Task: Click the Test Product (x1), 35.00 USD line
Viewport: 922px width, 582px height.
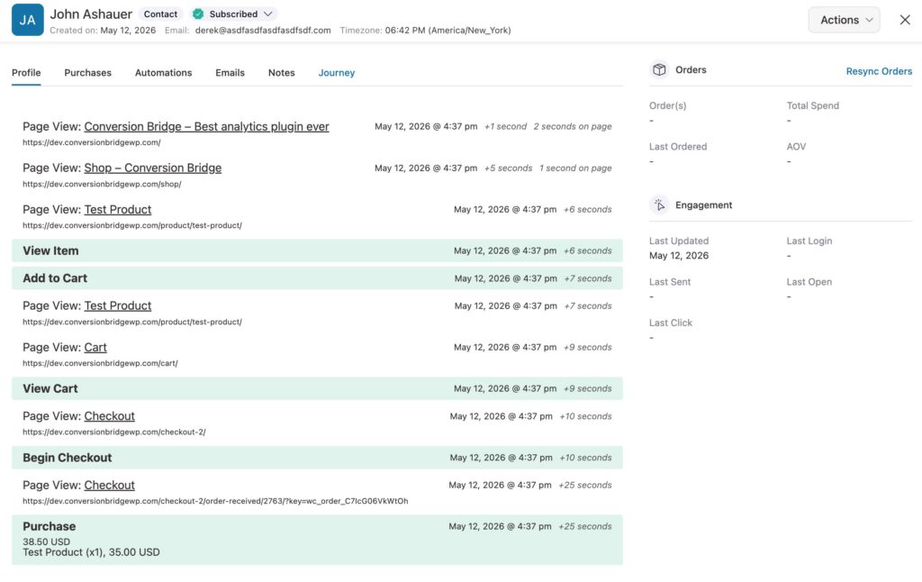Action: [x=91, y=552]
